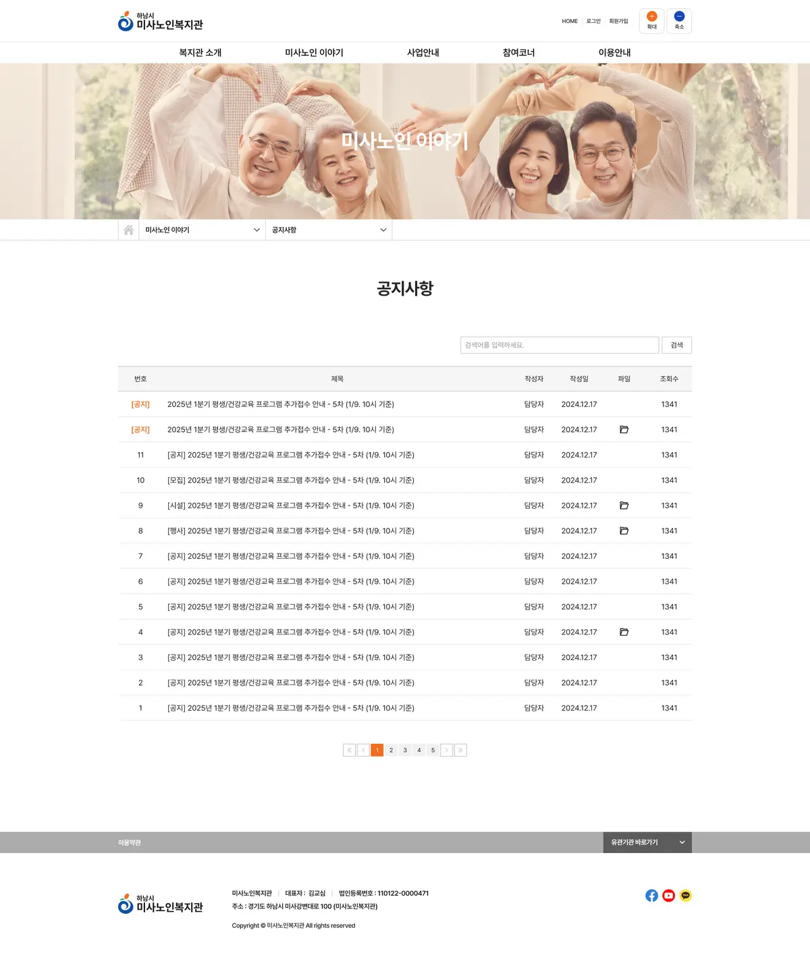Click the home icon in breadcrumb bar
The image size is (810, 953).
click(x=128, y=230)
